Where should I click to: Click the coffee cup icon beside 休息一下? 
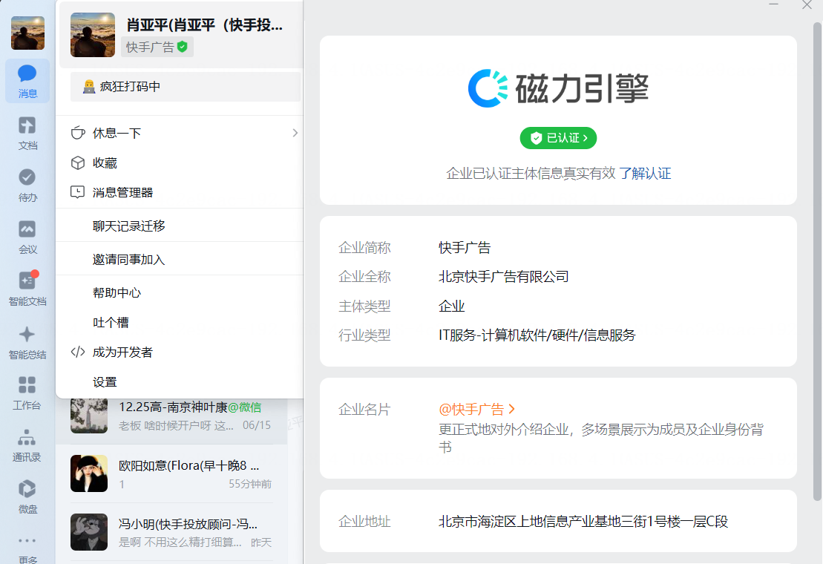coord(78,133)
